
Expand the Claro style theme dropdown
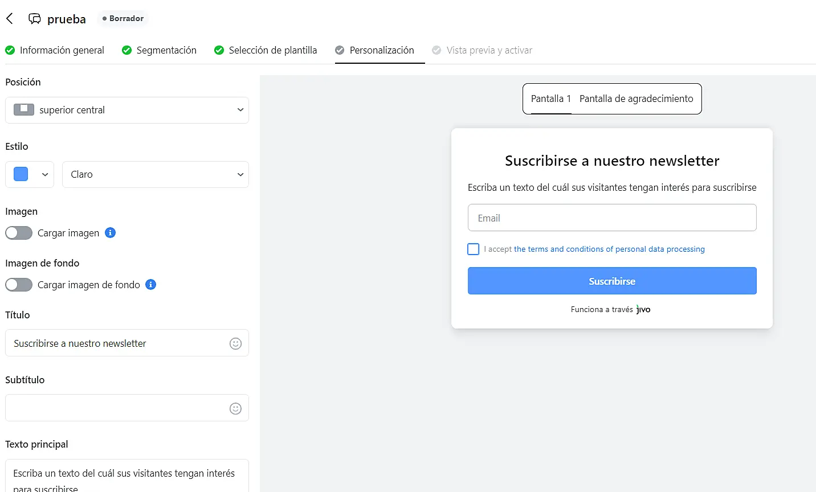click(x=155, y=174)
